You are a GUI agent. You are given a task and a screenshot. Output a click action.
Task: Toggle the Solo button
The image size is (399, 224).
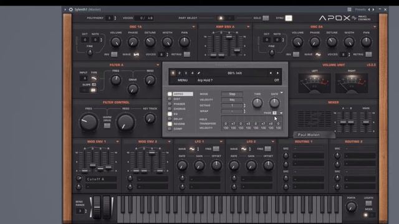tap(266, 18)
